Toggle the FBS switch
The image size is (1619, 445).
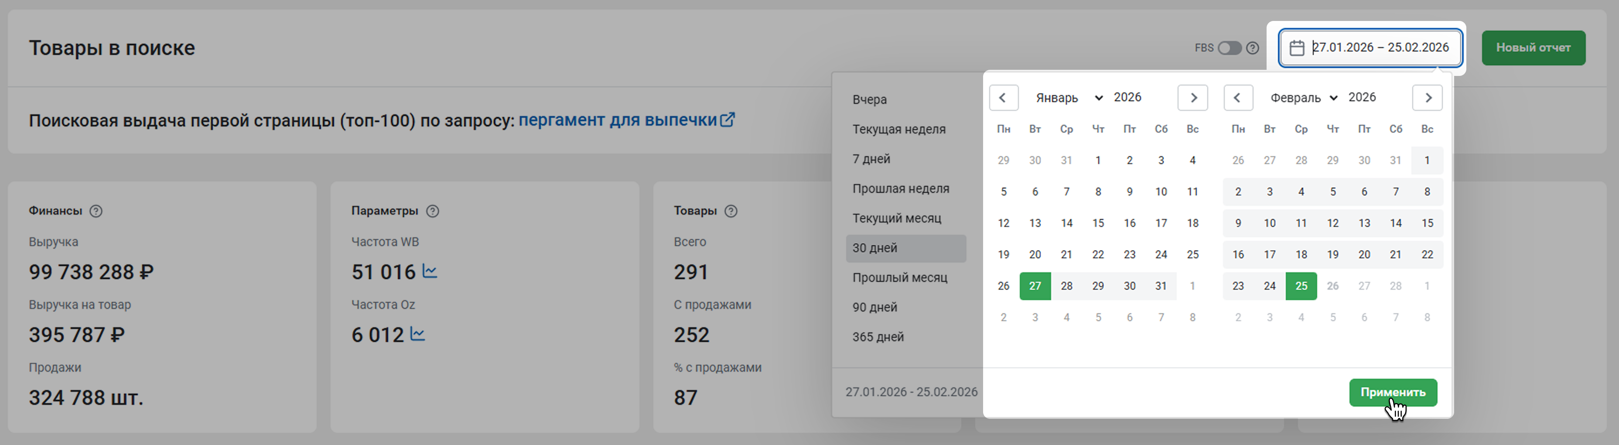(1229, 48)
